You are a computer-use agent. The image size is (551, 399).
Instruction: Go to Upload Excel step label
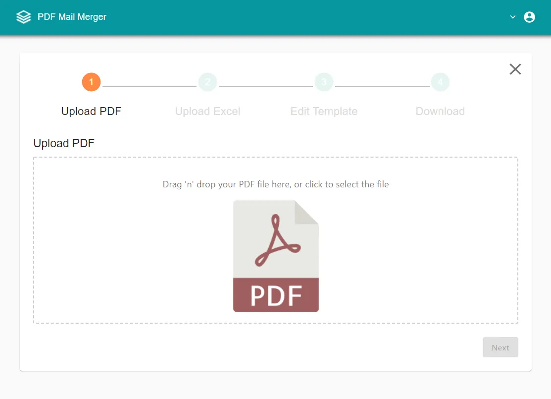(208, 111)
